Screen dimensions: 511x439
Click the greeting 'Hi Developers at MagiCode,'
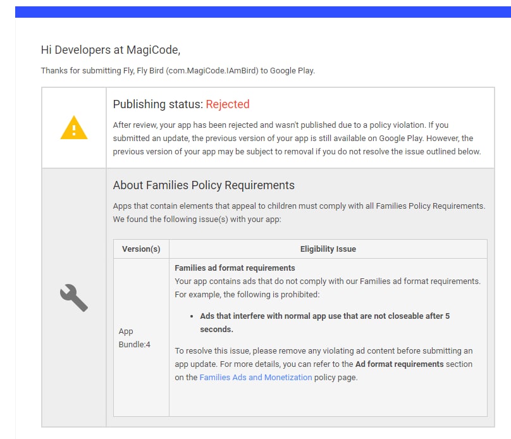(x=111, y=50)
